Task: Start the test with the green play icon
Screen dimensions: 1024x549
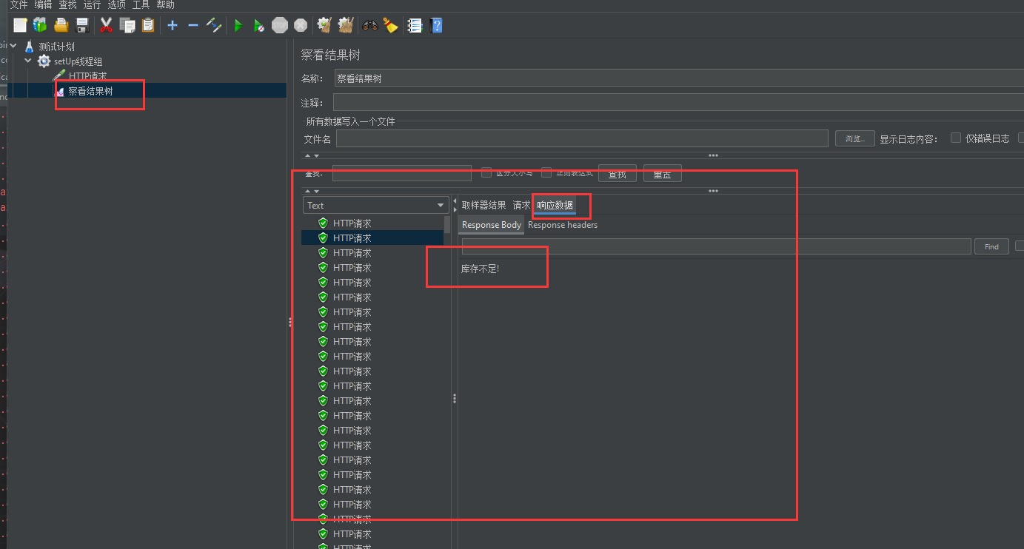Action: tap(238, 26)
